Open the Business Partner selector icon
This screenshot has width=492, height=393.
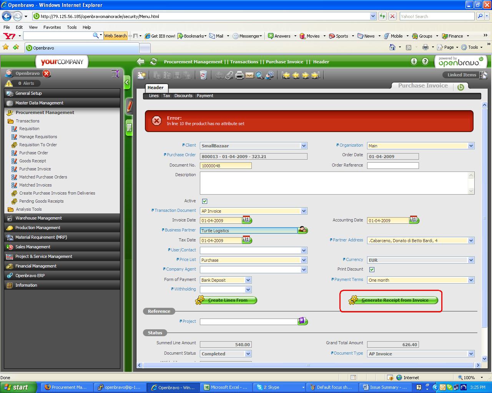[x=303, y=230]
